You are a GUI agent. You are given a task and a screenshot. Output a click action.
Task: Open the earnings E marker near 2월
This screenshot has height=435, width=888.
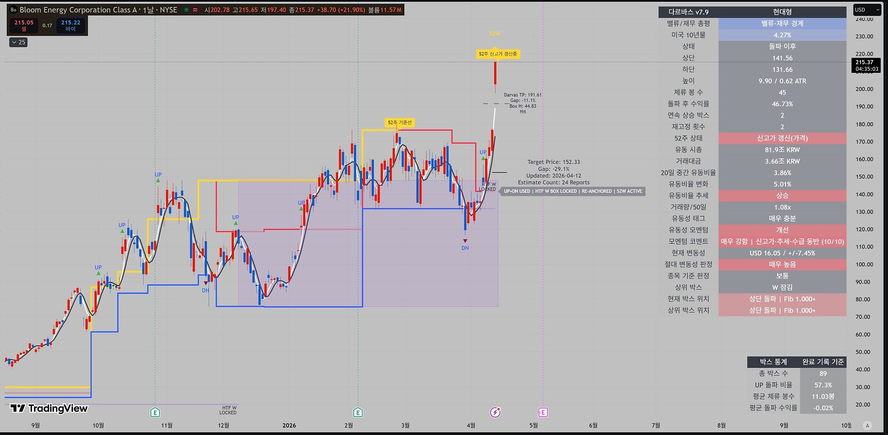coord(358,412)
